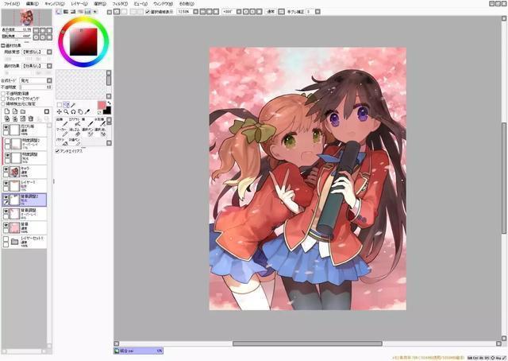Toggle 選択範囲表示 selection display checkbox
The image size is (508, 361).
[148, 12]
